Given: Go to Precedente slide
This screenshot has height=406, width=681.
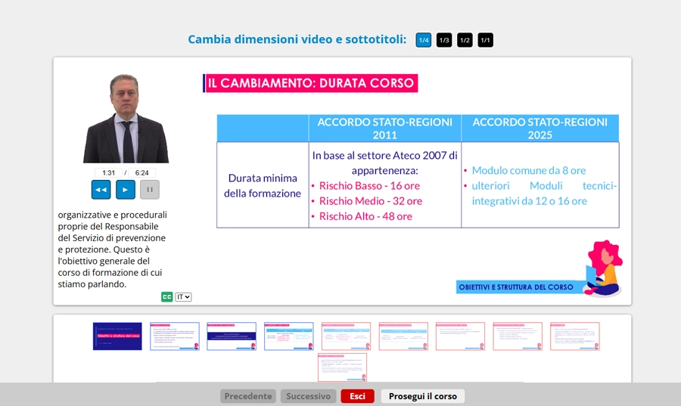Looking at the screenshot, I should [248, 396].
